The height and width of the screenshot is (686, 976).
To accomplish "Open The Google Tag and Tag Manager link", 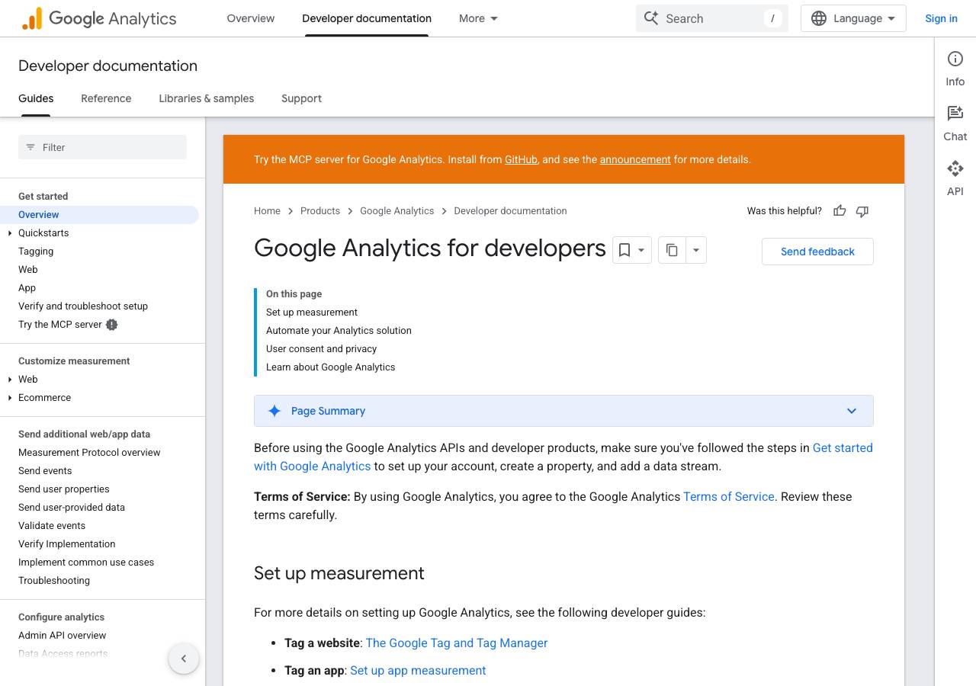I will coord(457,643).
